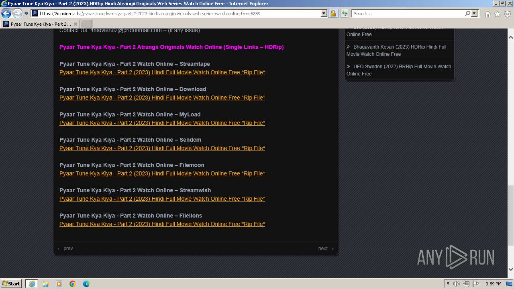Click the magnifier search icon

[x=467, y=14]
